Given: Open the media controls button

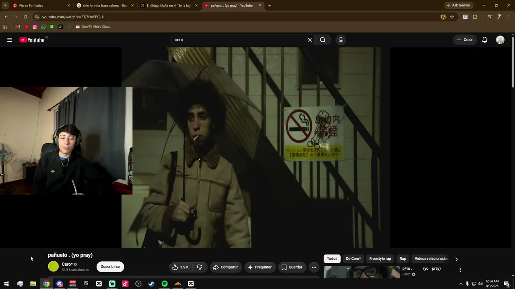Looking at the screenshot, I should 489,17.
